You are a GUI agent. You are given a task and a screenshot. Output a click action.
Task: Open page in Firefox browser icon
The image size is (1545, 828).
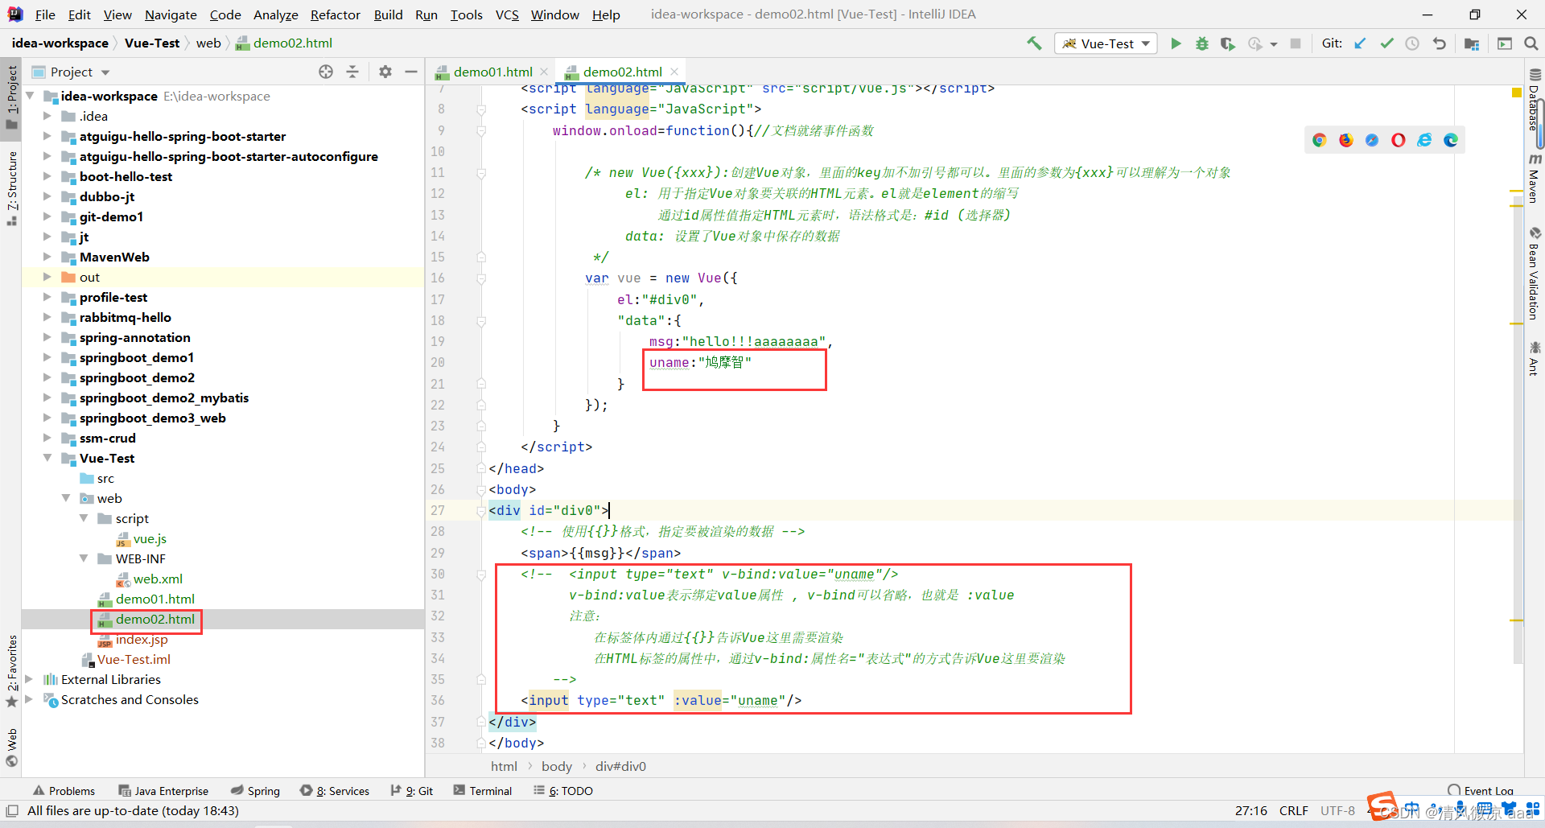click(x=1345, y=140)
